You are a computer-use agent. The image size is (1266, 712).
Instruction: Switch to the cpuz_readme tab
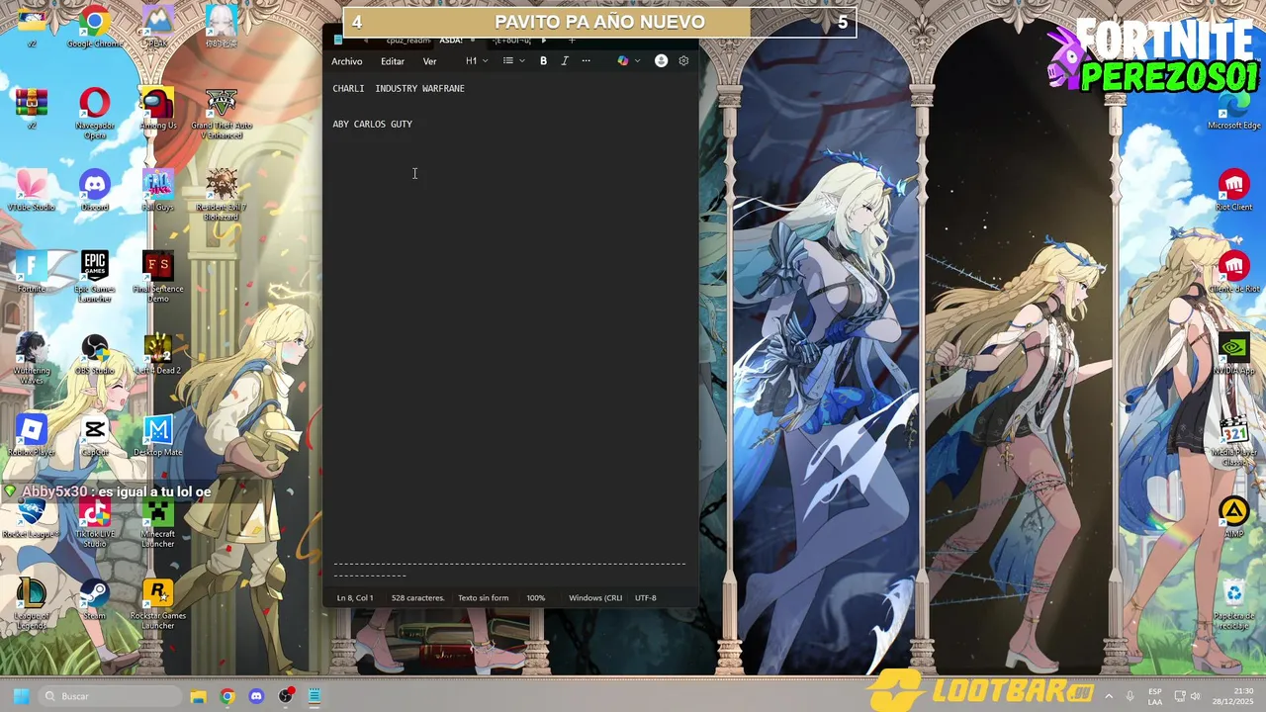click(x=407, y=41)
